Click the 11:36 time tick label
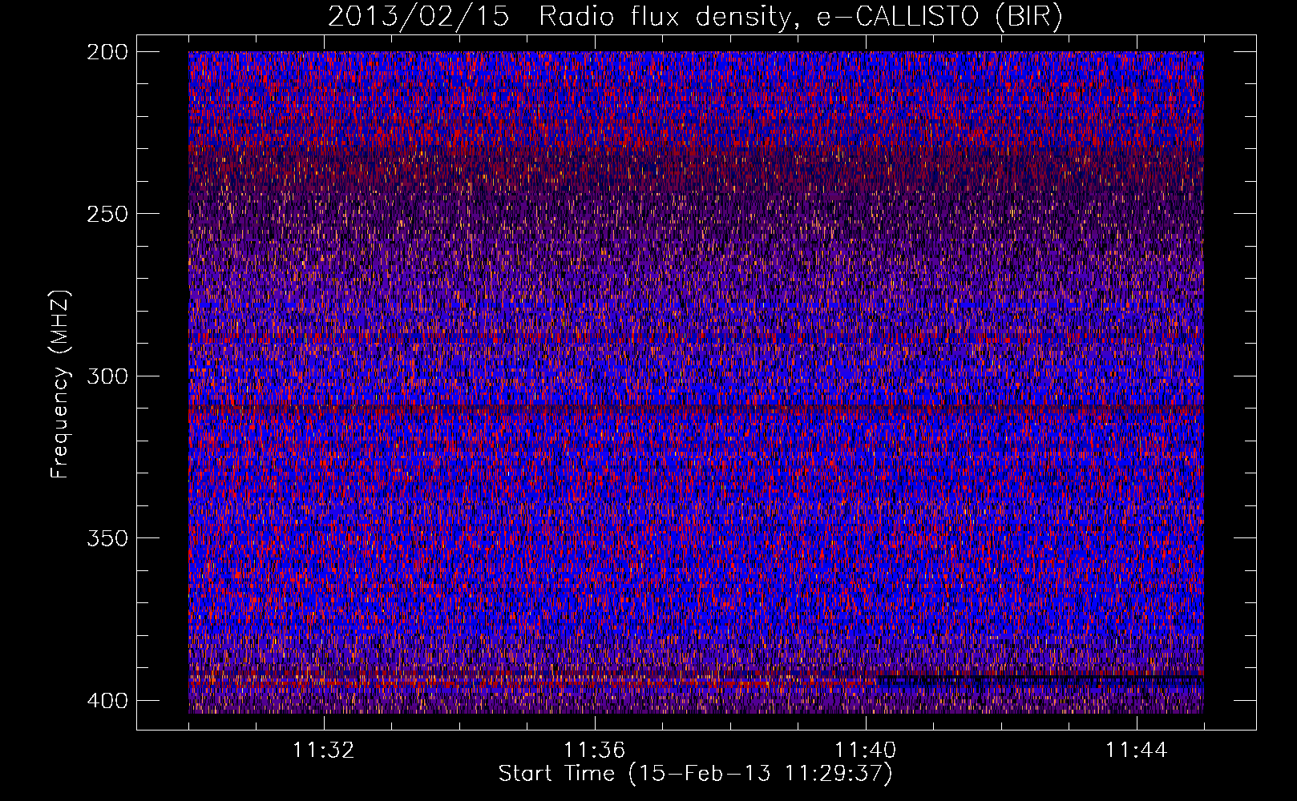1297x801 pixels. 594,751
